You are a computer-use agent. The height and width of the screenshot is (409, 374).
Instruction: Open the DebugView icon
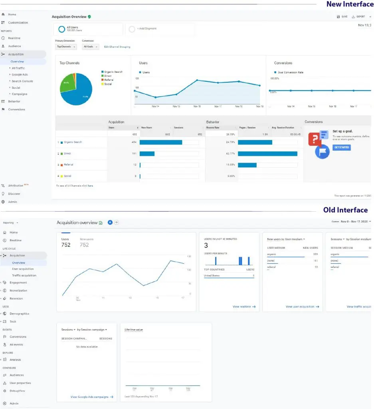(5, 391)
